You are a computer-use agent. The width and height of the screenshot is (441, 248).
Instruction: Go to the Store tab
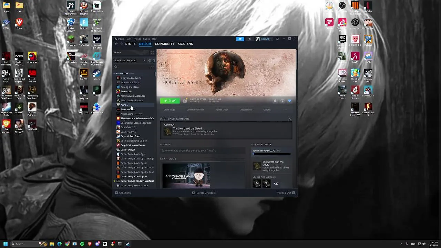pyautogui.click(x=130, y=44)
